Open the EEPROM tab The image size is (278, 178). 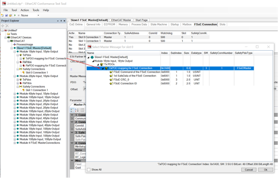tap(109, 25)
